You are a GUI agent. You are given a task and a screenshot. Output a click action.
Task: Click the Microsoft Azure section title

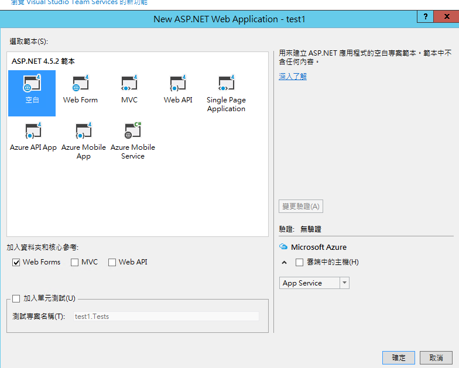click(318, 247)
